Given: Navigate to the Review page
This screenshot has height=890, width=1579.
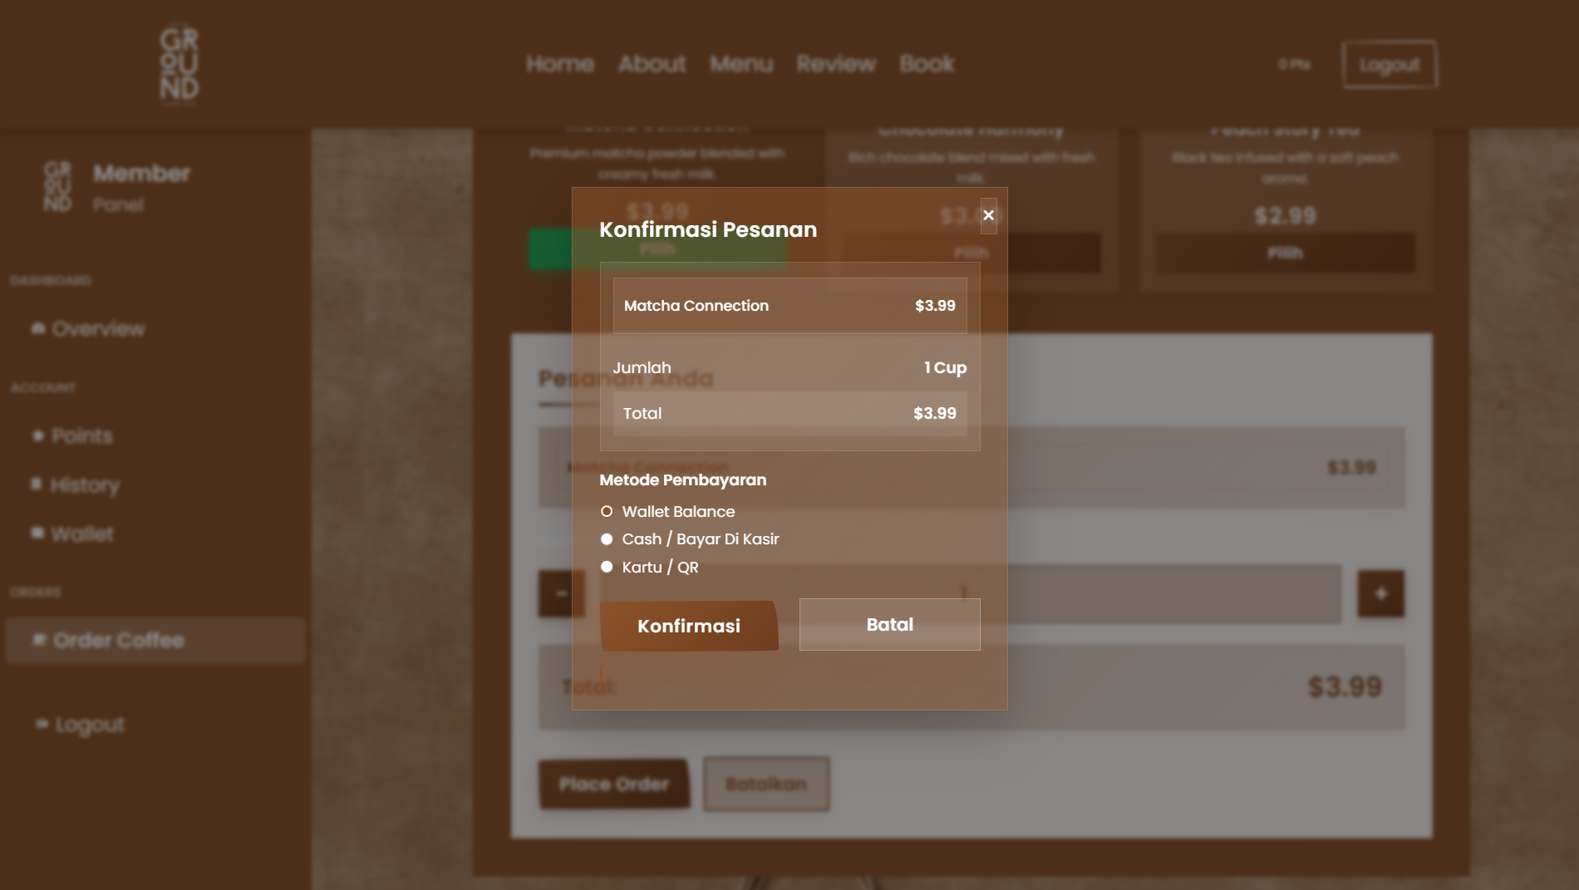Looking at the screenshot, I should point(835,64).
